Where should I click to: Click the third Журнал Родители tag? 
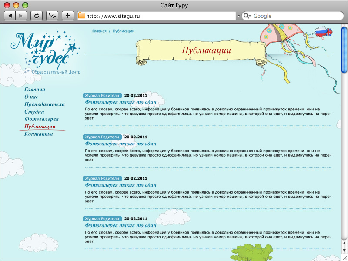point(102,178)
